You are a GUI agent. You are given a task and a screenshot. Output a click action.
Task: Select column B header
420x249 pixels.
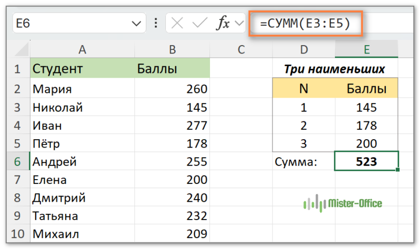click(172, 49)
